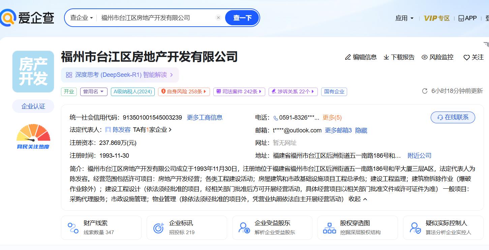The width and height of the screenshot is (489, 250).
Task: Open 财产线索 card
Action: [101, 227]
